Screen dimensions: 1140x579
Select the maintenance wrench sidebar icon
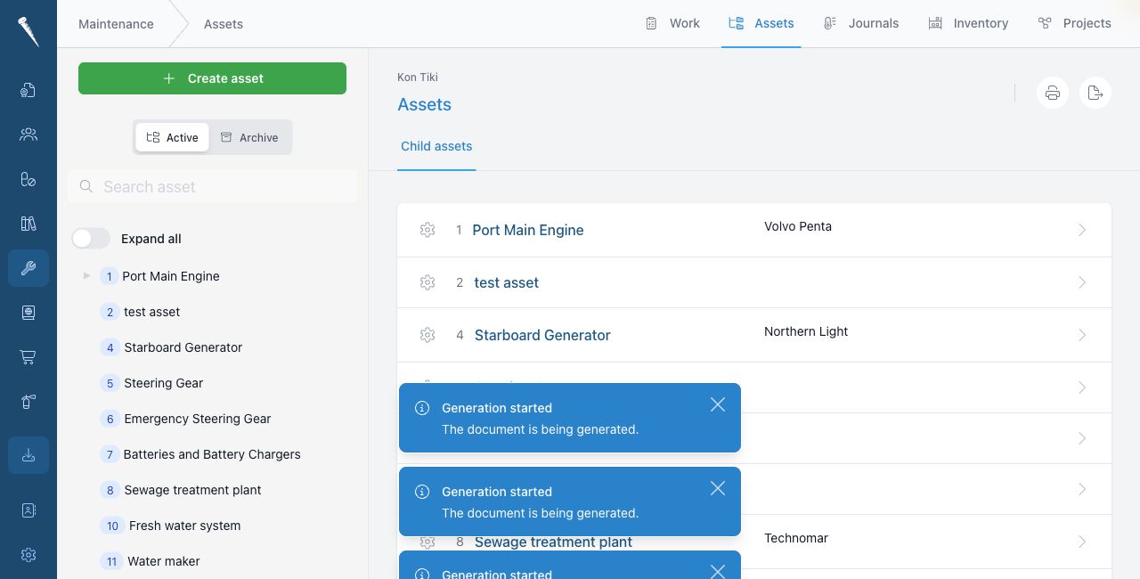(x=28, y=268)
